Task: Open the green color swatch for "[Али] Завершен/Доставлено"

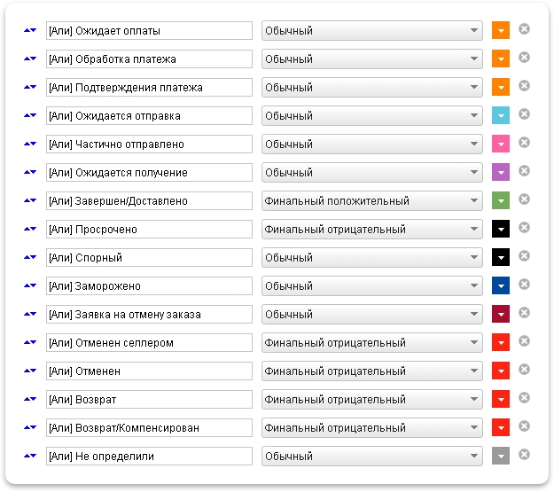Action: pyautogui.click(x=501, y=200)
